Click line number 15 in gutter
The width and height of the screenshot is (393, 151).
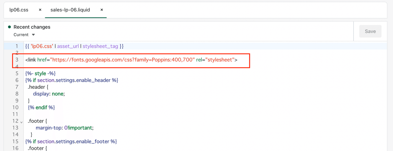pyautogui.click(x=15, y=142)
